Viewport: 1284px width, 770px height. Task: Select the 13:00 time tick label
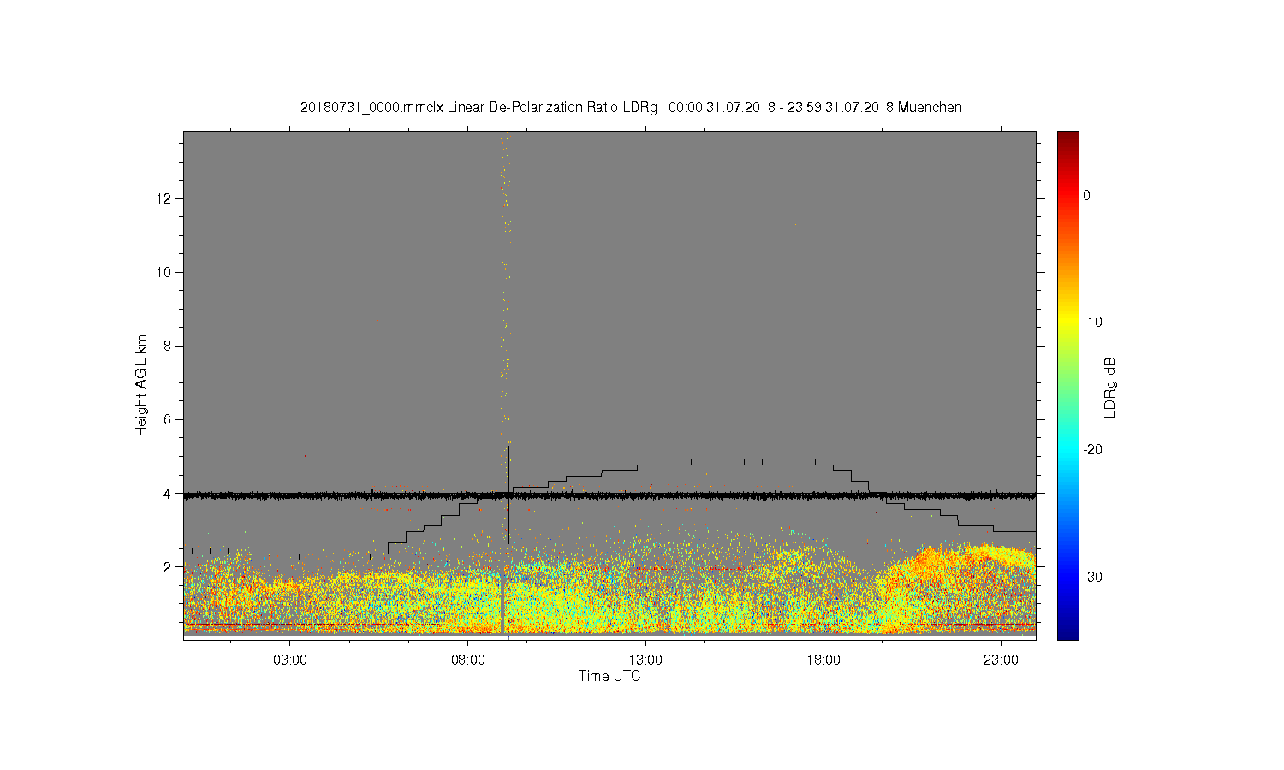pos(645,660)
